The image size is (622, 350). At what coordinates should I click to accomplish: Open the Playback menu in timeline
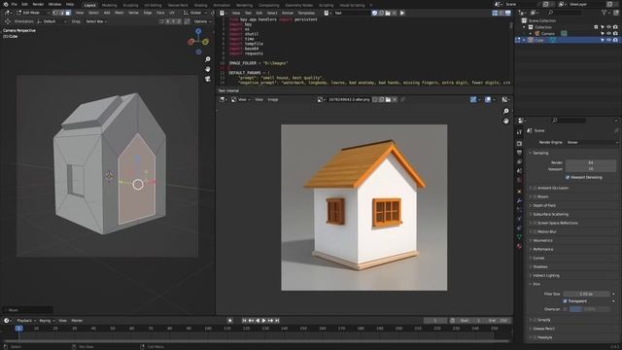[26, 321]
